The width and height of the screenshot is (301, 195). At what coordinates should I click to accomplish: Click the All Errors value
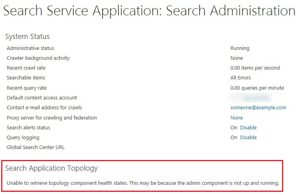(241, 78)
